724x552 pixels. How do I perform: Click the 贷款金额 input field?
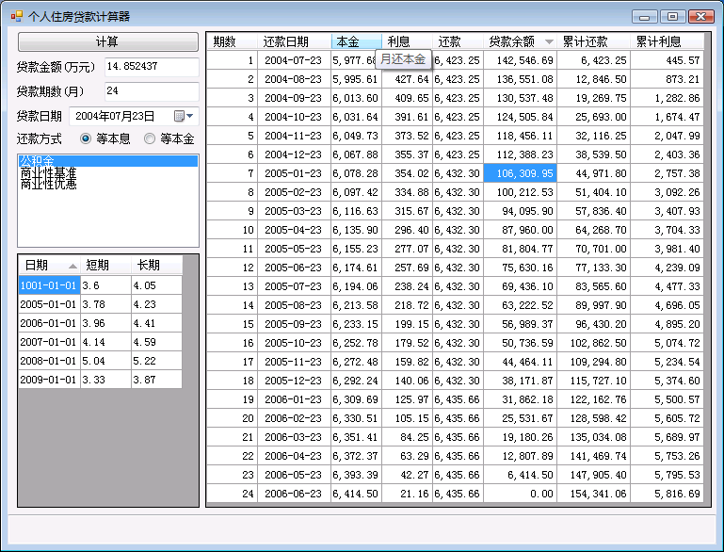click(151, 67)
